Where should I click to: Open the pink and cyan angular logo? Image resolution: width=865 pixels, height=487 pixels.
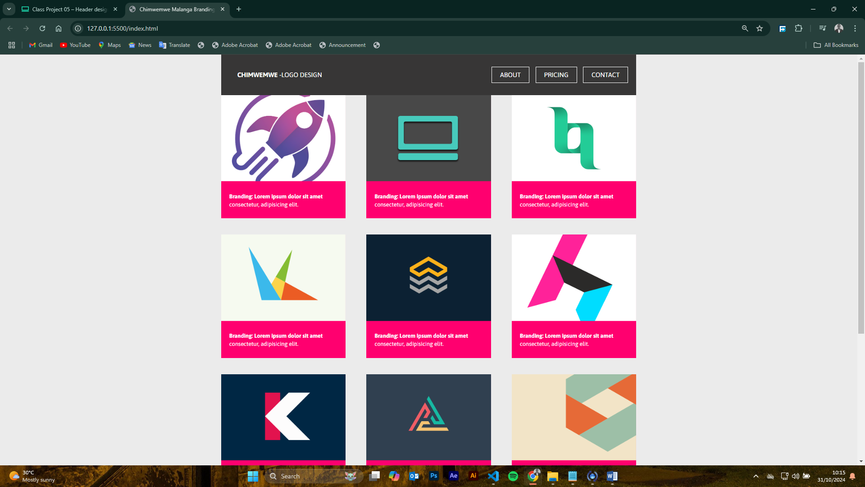[574, 278]
